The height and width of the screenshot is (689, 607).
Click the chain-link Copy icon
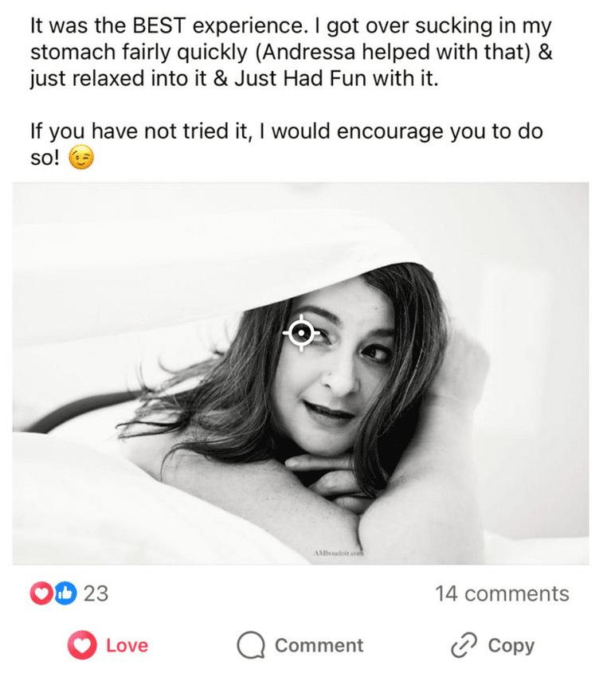coord(464,645)
